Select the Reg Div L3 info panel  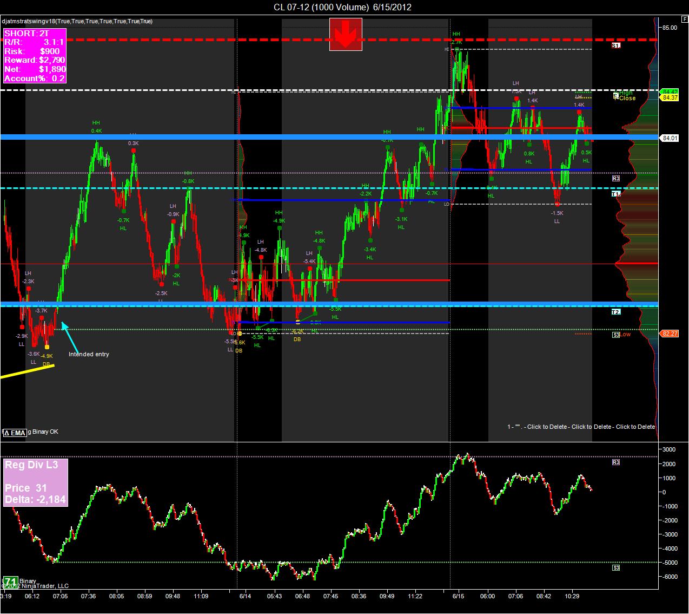pos(36,482)
